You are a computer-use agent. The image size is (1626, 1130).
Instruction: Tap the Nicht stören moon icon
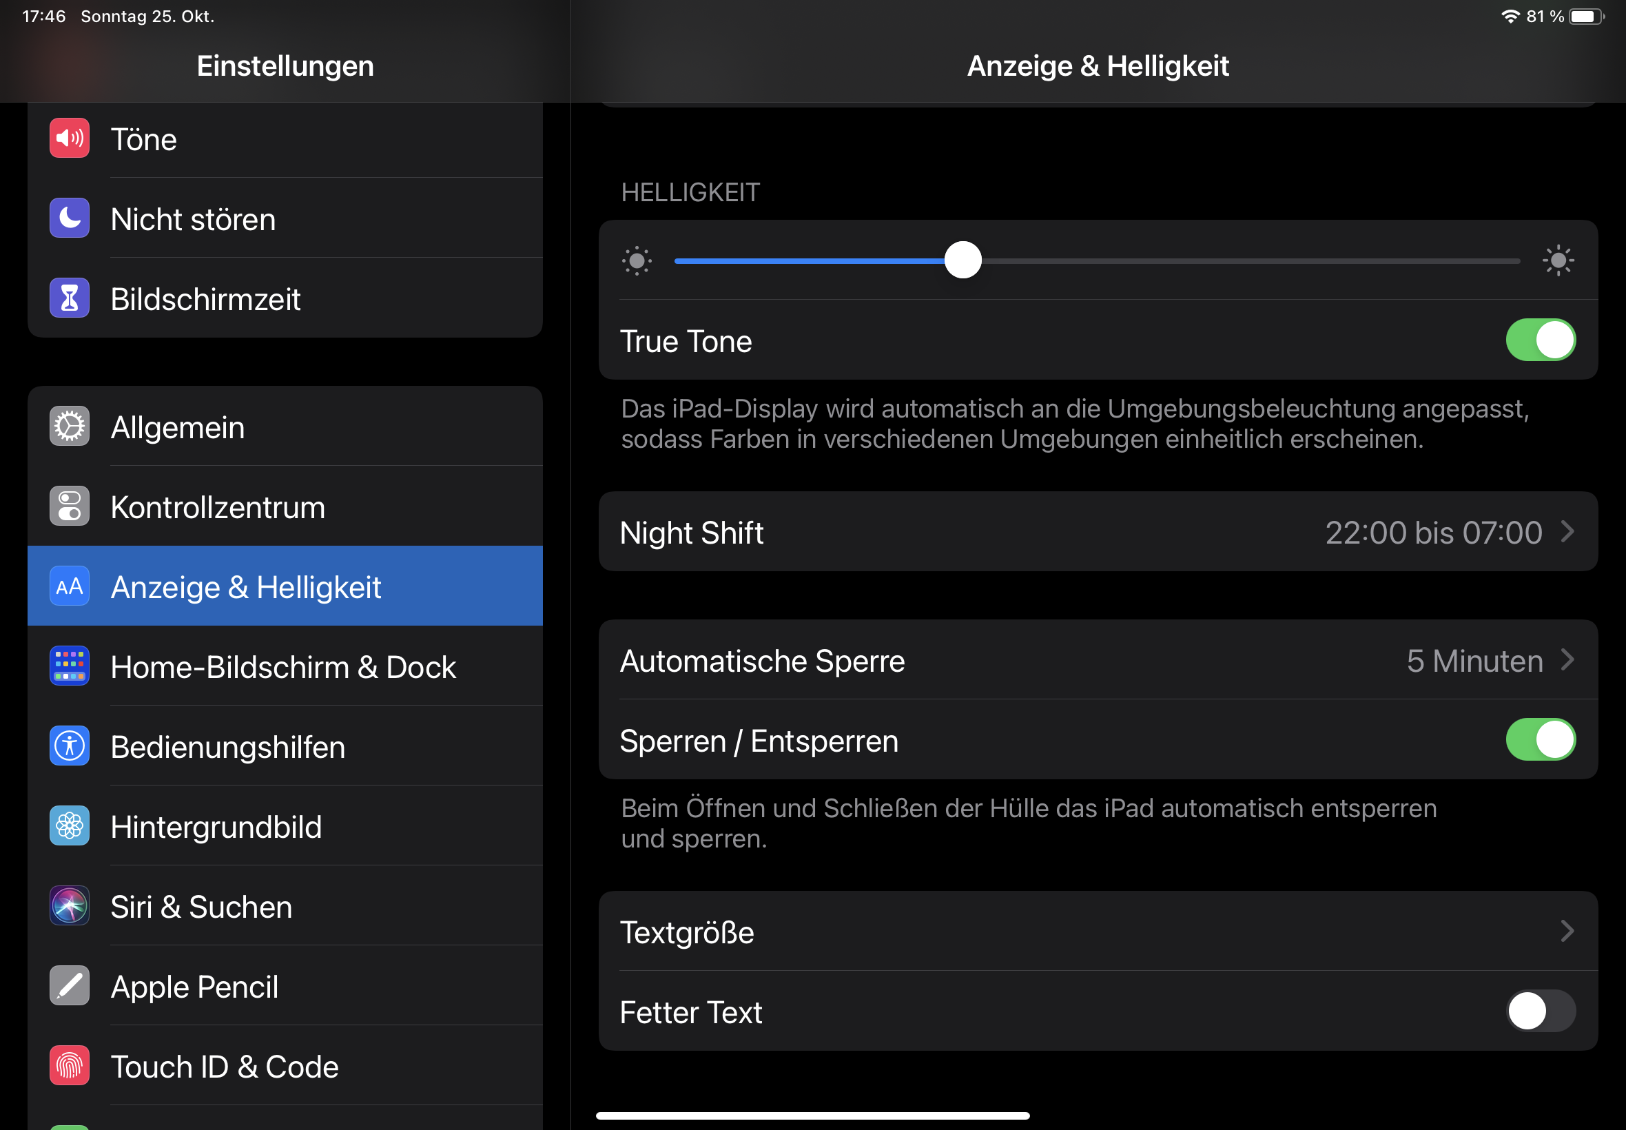pyautogui.click(x=70, y=218)
